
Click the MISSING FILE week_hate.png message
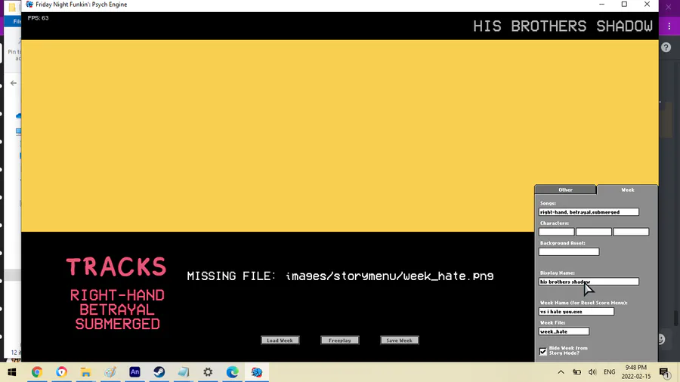coord(341,276)
